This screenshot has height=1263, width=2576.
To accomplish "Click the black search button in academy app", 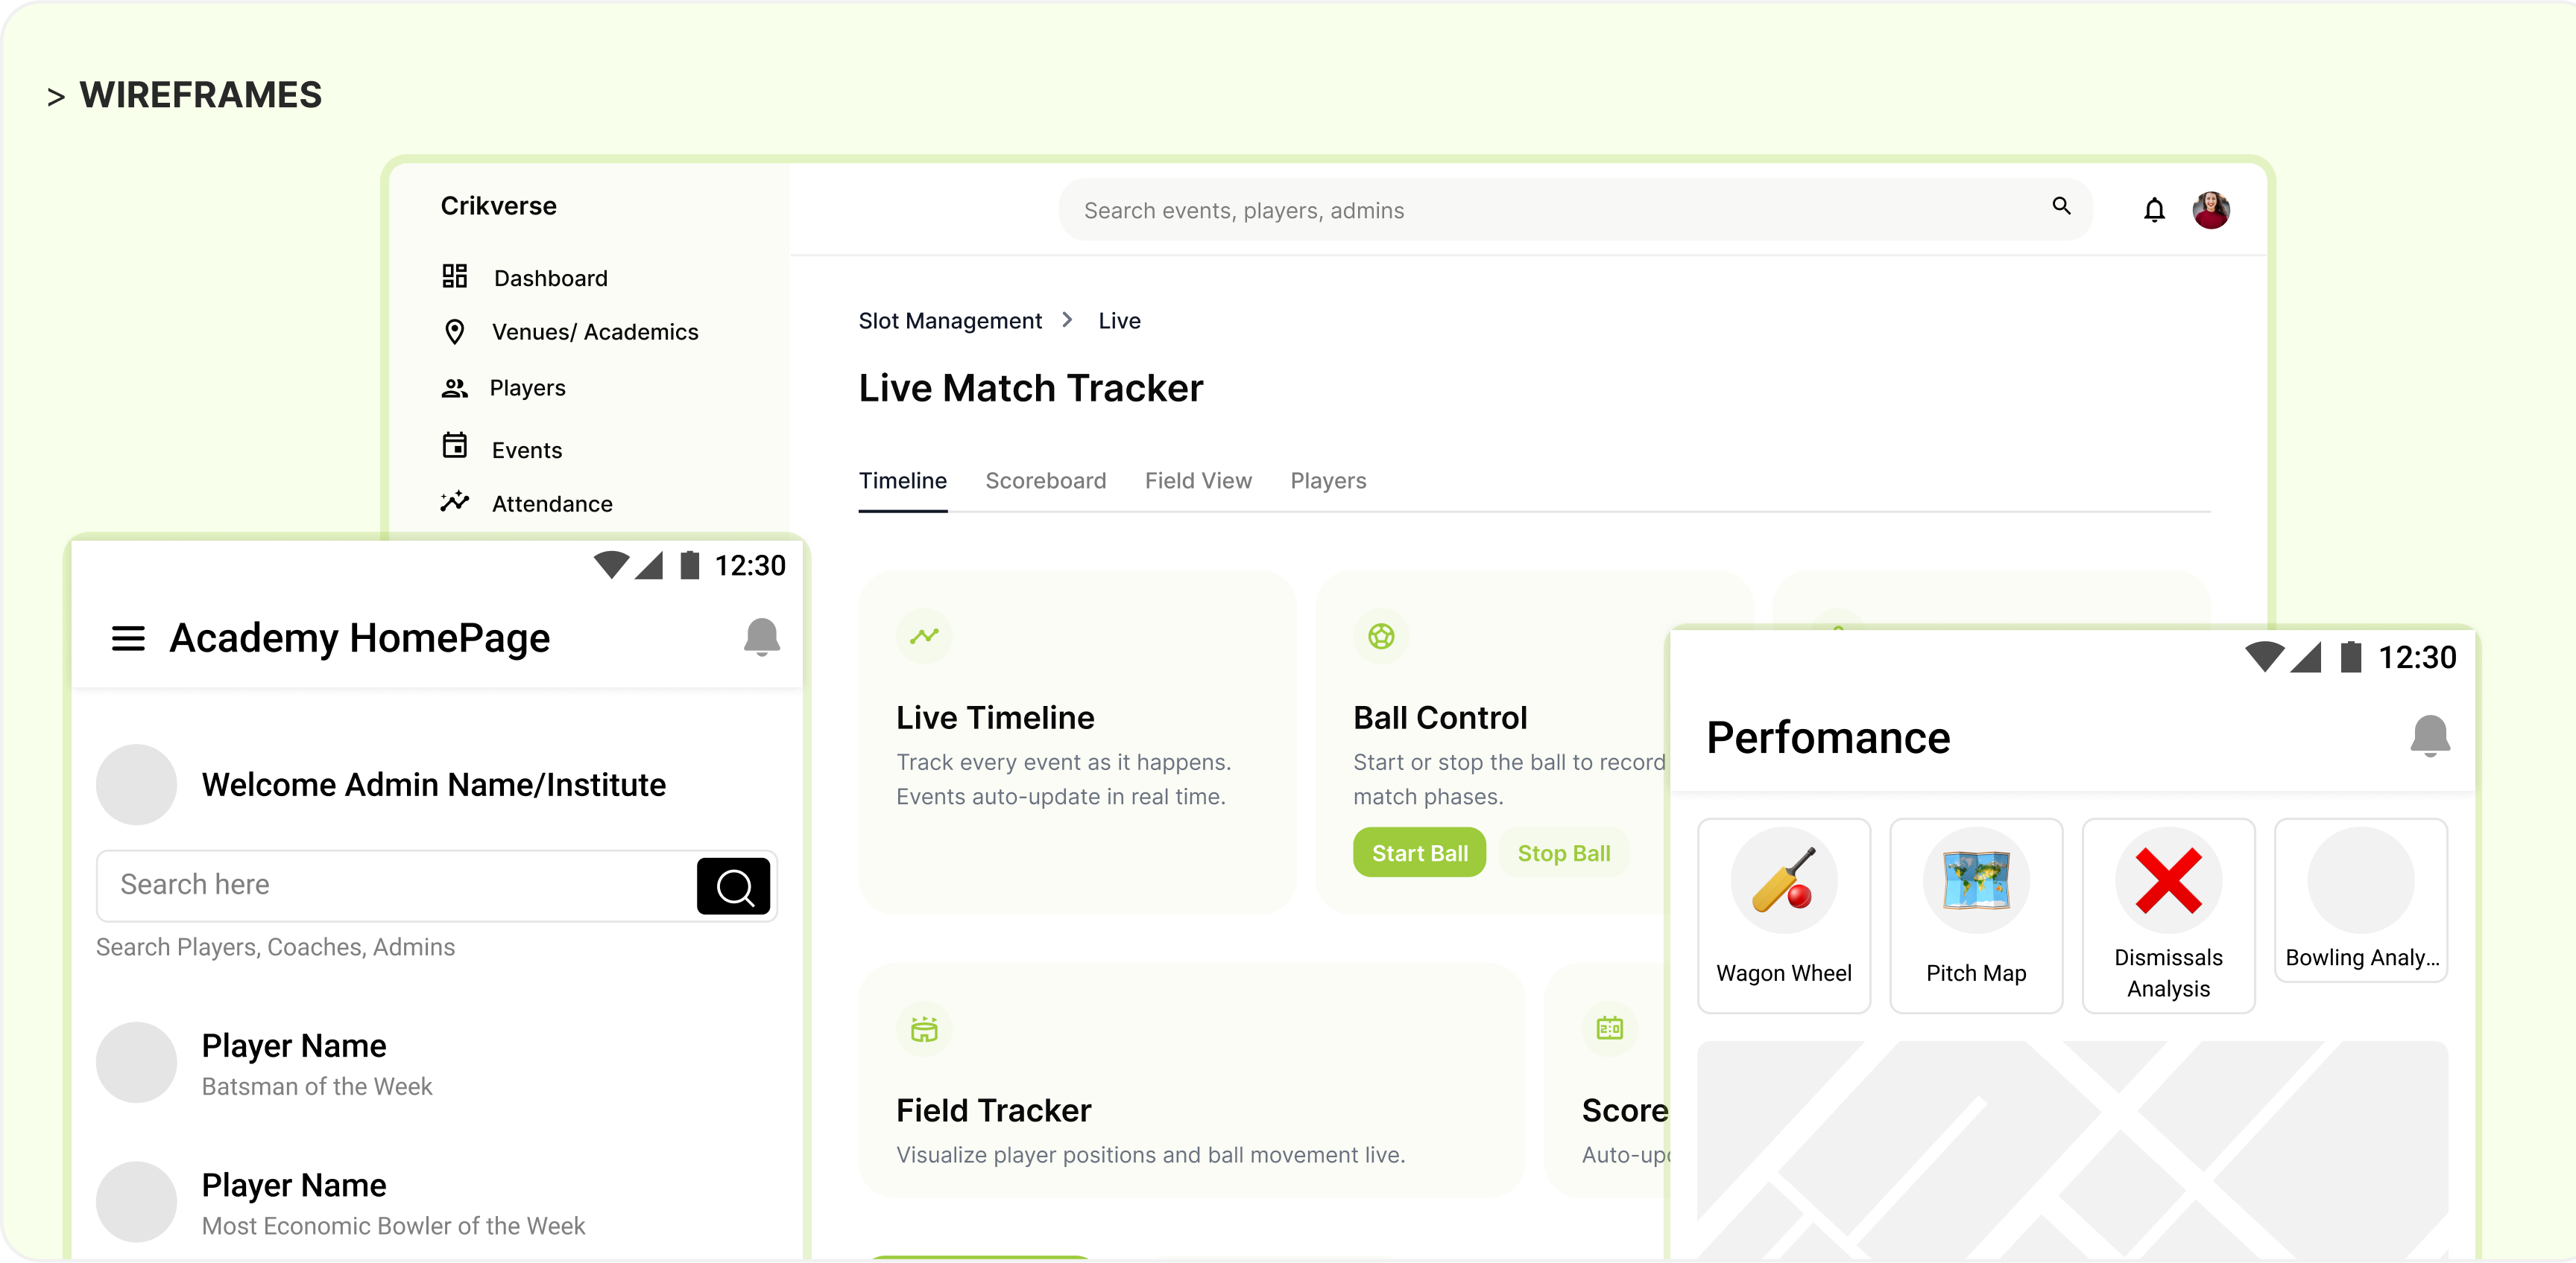I will coord(733,885).
